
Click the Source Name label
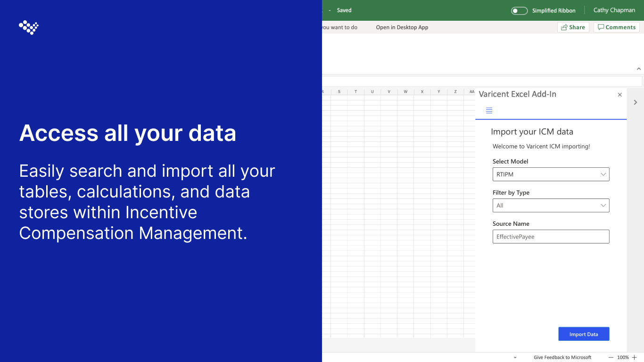(x=511, y=223)
